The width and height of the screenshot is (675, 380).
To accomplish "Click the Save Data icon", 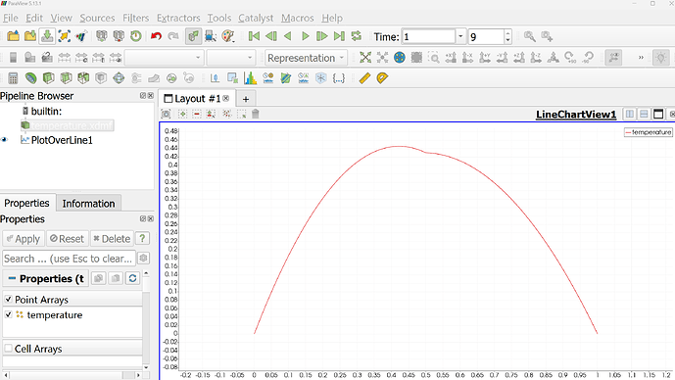I will pos(47,36).
